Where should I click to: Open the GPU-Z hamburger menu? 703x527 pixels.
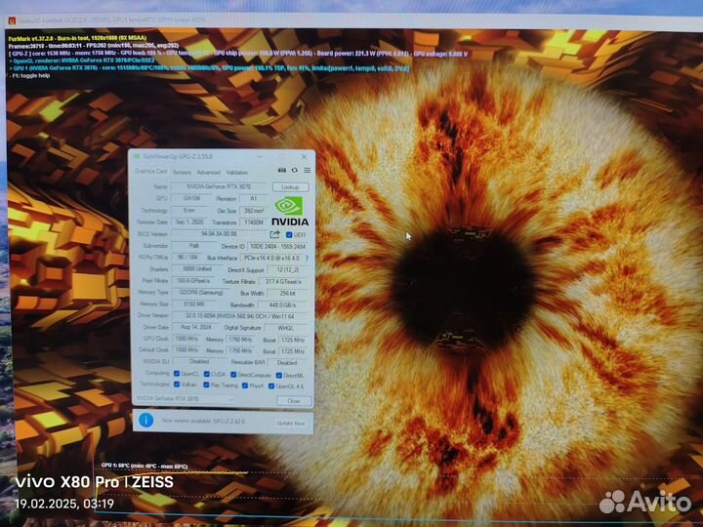pos(308,170)
